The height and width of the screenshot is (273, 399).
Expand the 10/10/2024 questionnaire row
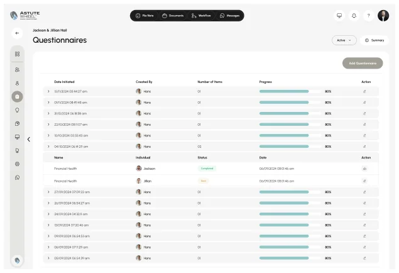[x=48, y=135]
